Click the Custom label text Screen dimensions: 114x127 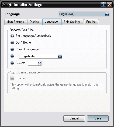[x=20, y=63]
